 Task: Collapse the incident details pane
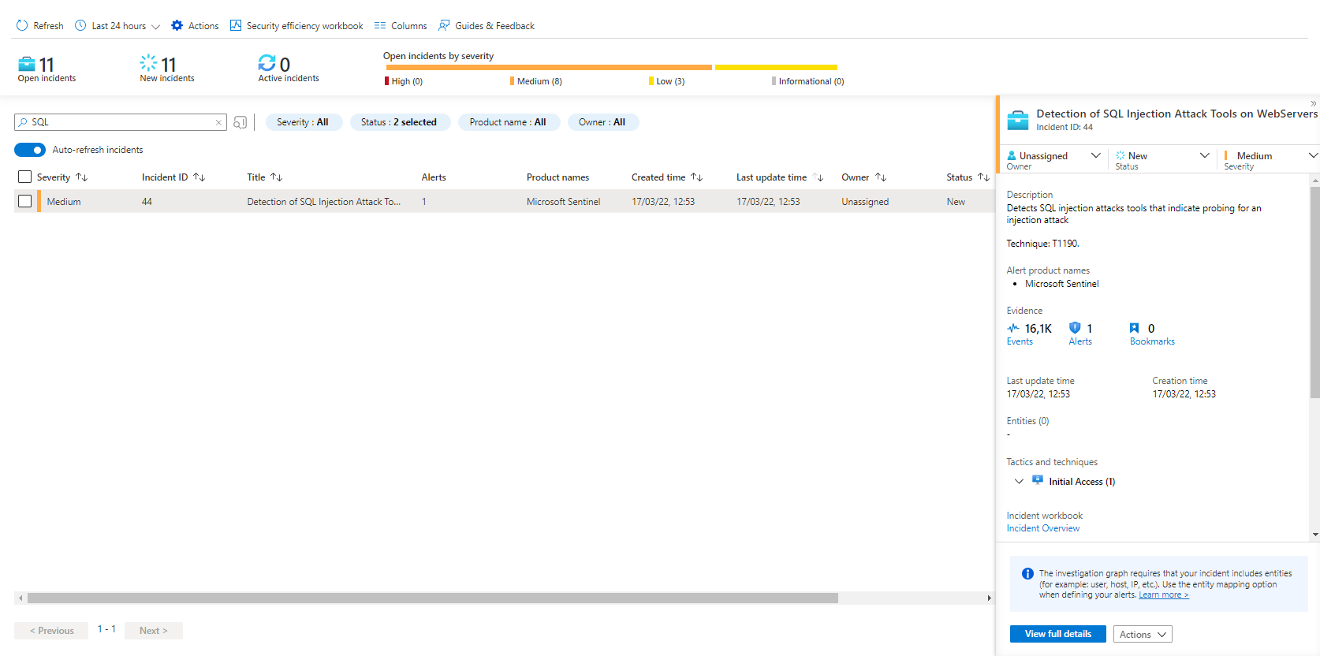point(1313,103)
